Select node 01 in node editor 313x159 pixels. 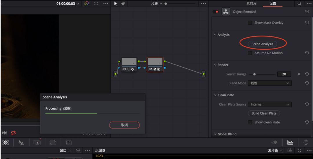tap(129, 65)
